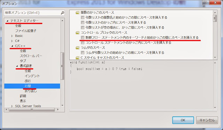The width and height of the screenshot is (223, 130).
Task: Select 全般 under 書式設定
Action: 28,71
